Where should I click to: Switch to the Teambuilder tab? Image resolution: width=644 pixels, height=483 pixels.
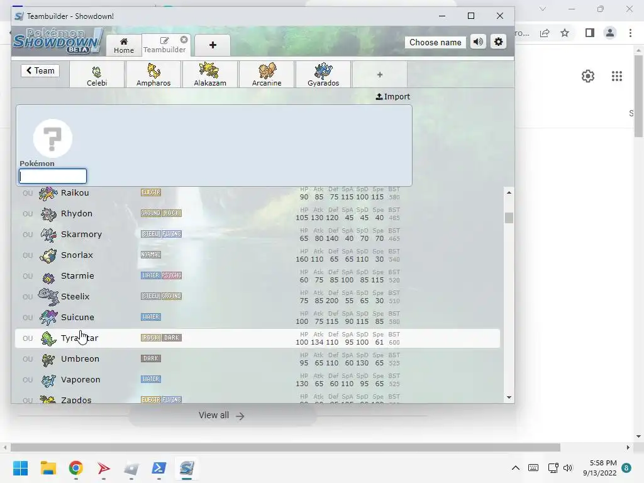(x=164, y=45)
